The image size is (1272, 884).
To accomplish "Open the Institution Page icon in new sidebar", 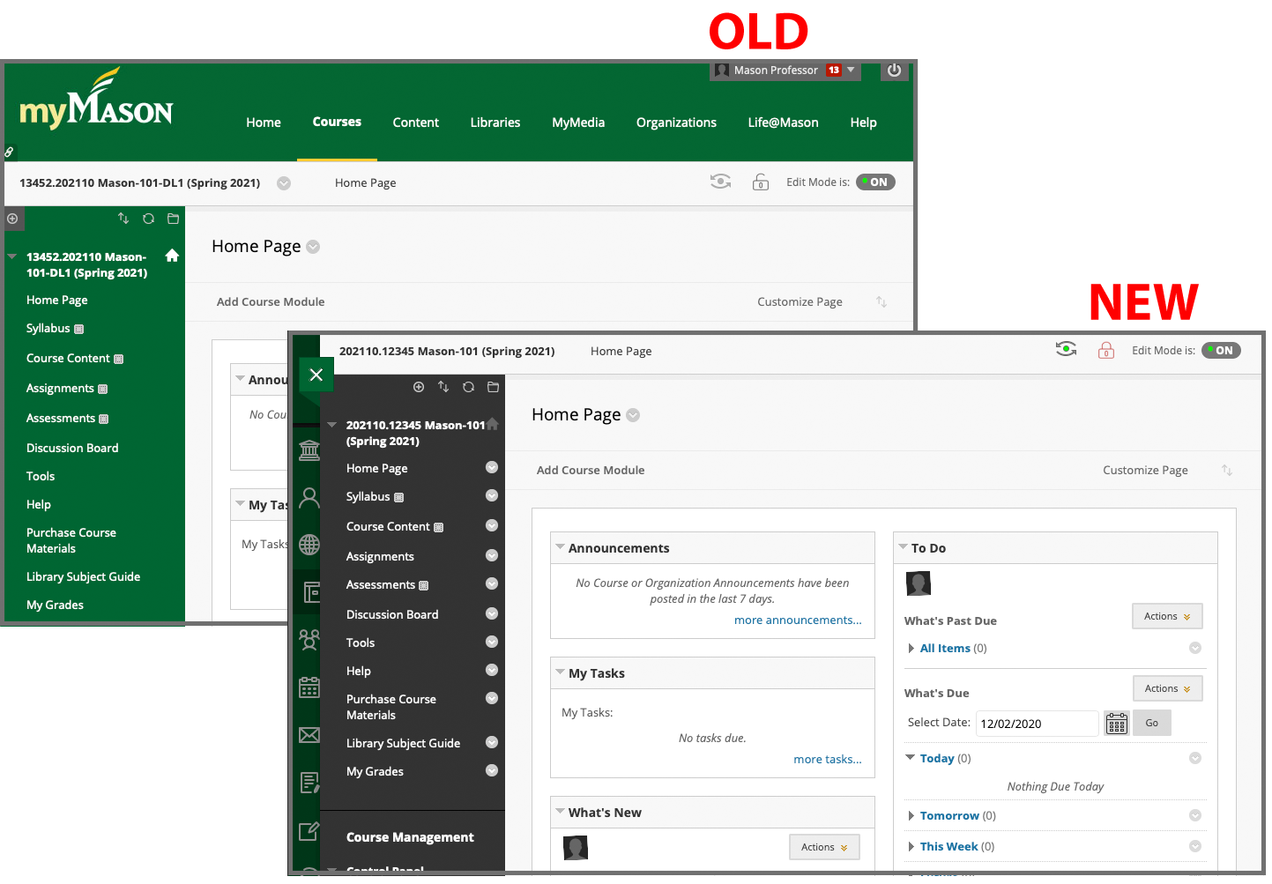I will 309,450.
